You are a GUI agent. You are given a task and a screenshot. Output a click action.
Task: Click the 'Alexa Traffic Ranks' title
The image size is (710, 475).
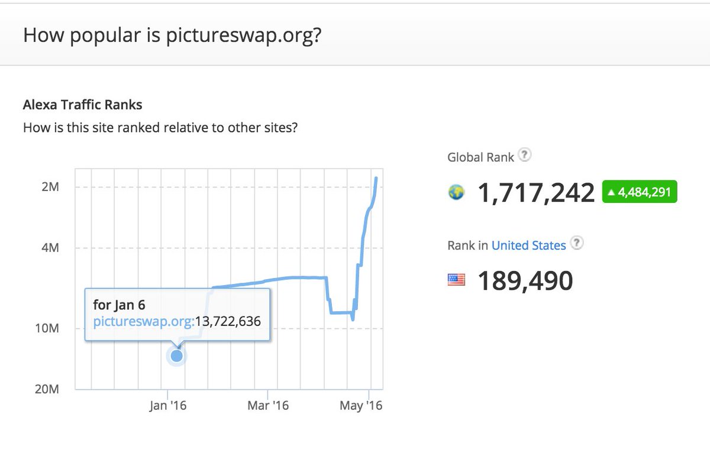coord(82,105)
